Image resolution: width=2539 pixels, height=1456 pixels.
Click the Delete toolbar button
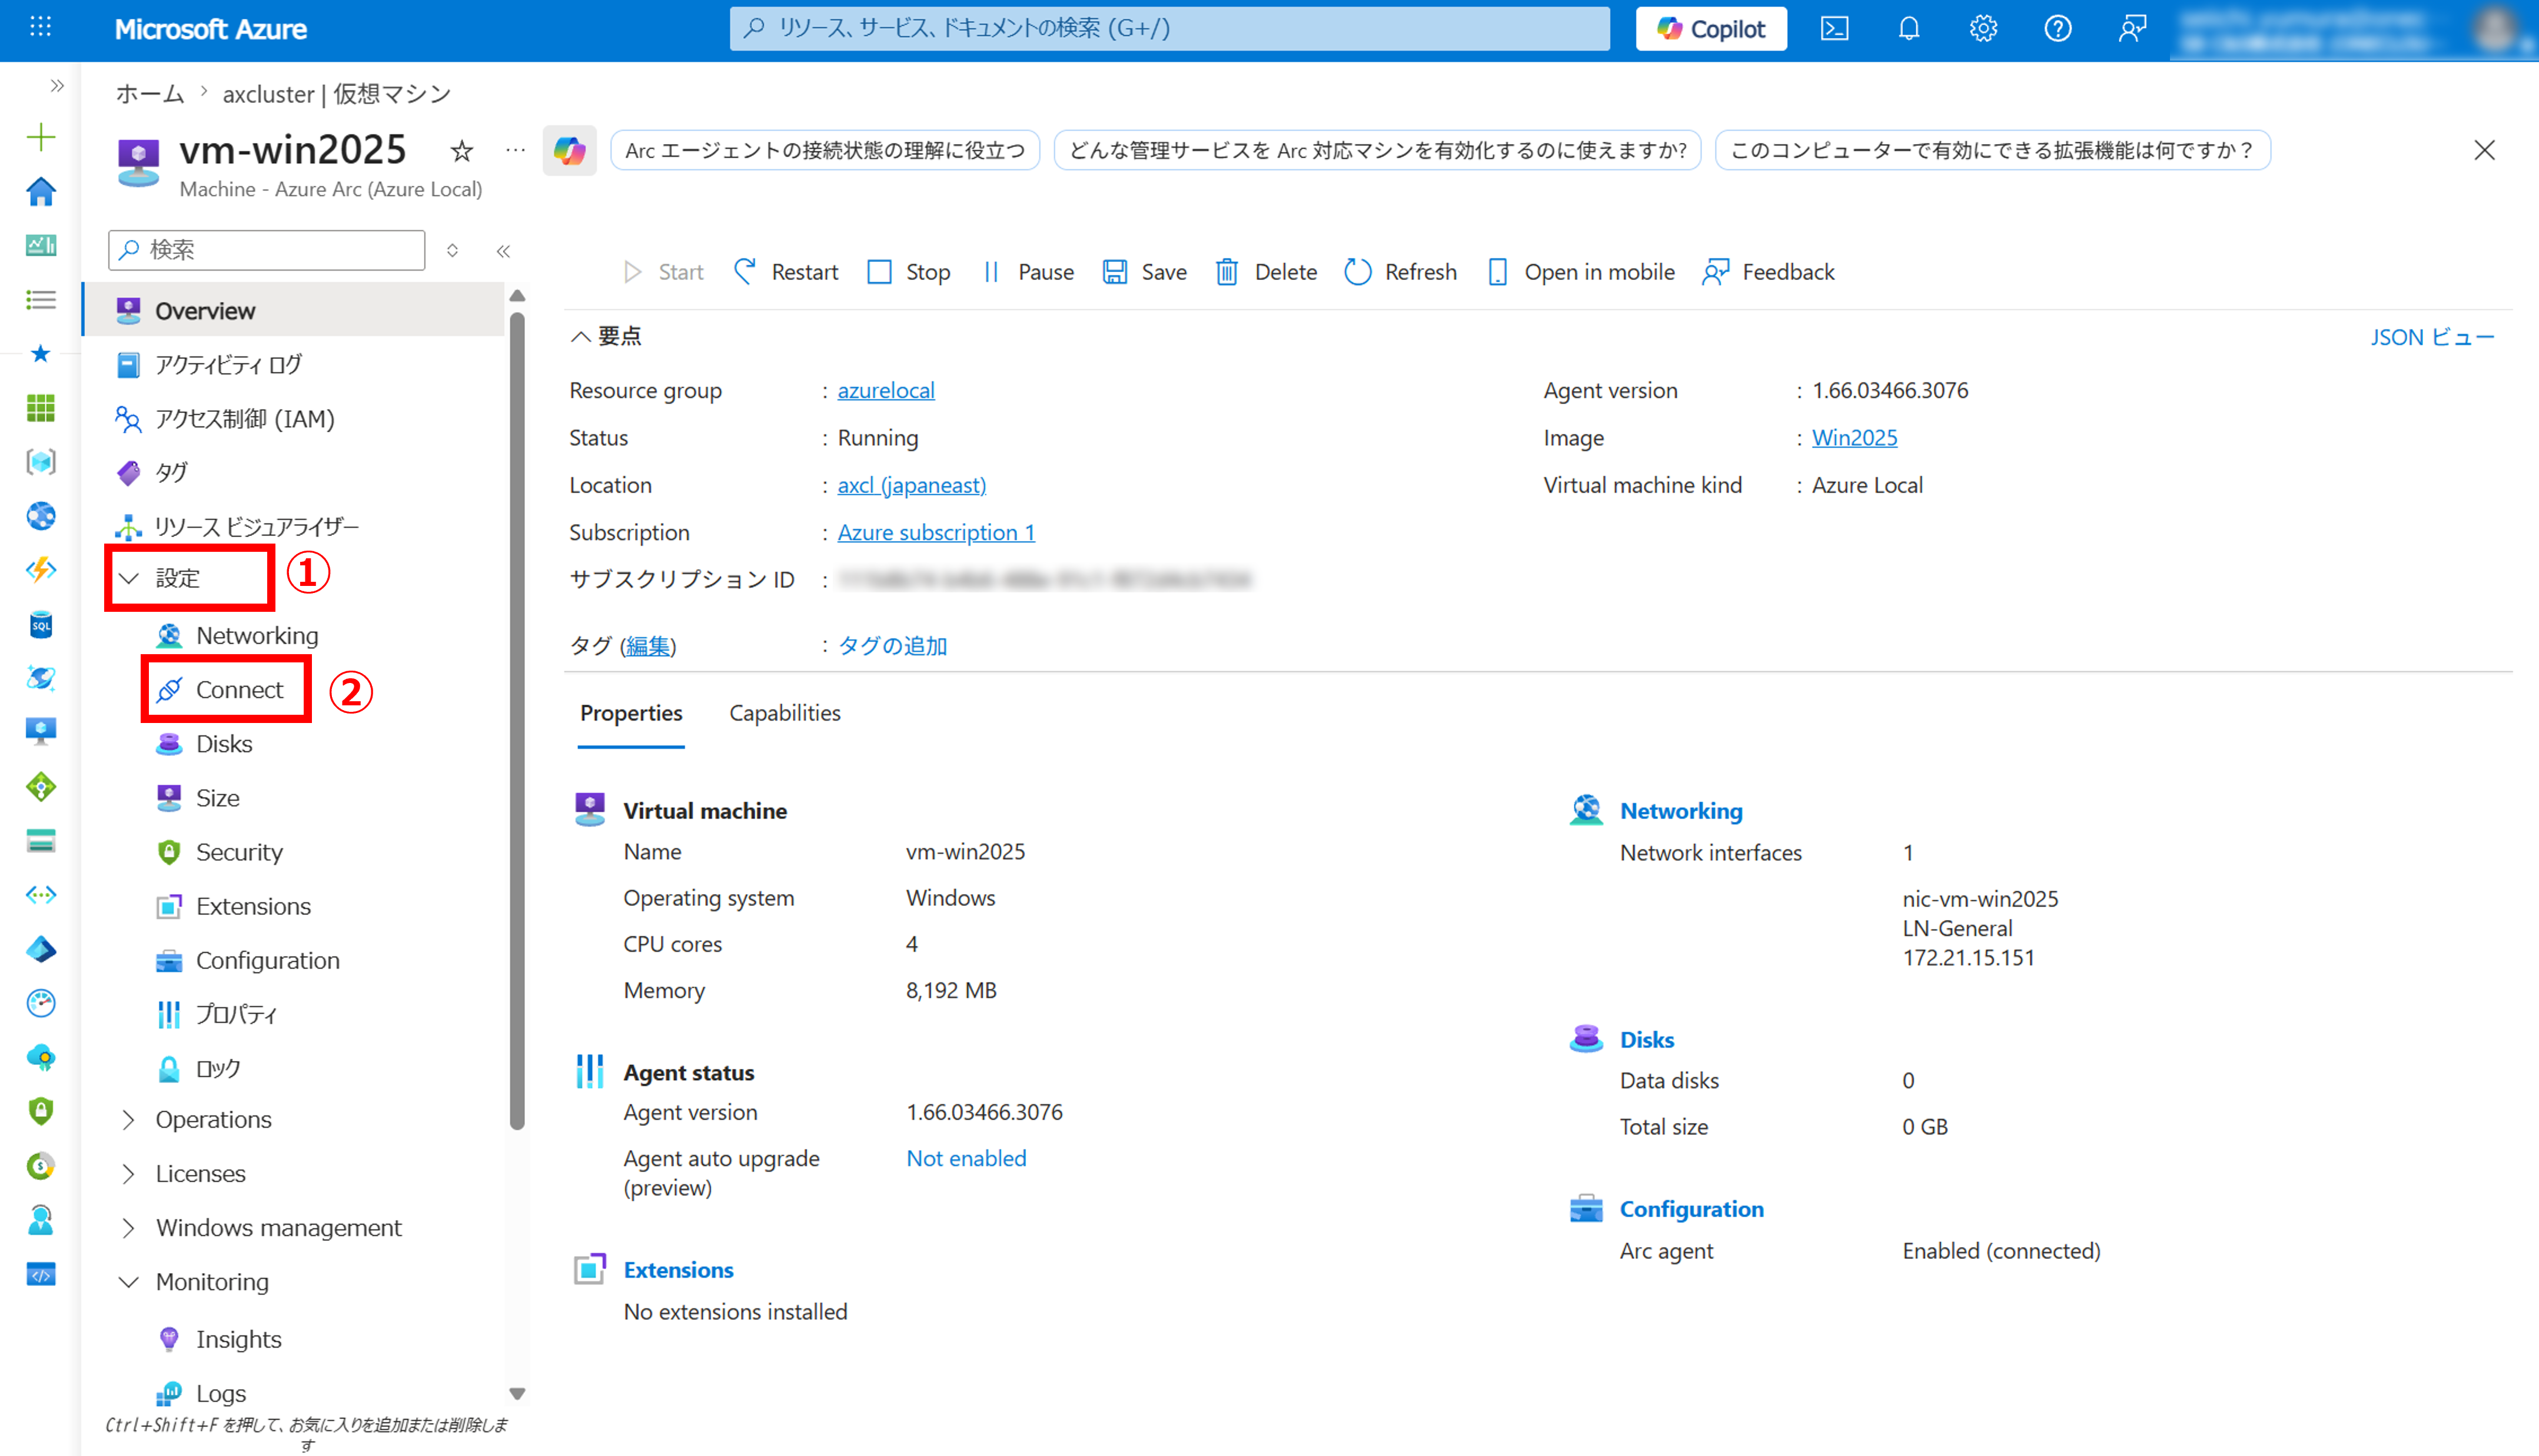(1265, 272)
